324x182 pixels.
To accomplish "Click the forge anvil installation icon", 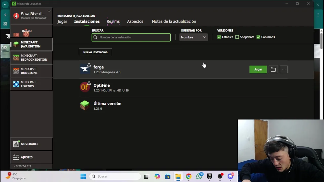I will [x=85, y=69].
